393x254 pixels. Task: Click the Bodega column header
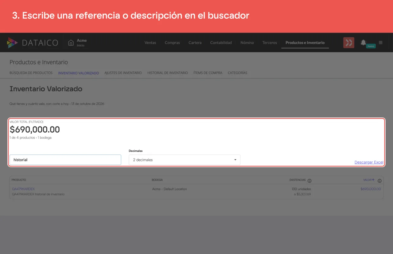click(x=157, y=180)
